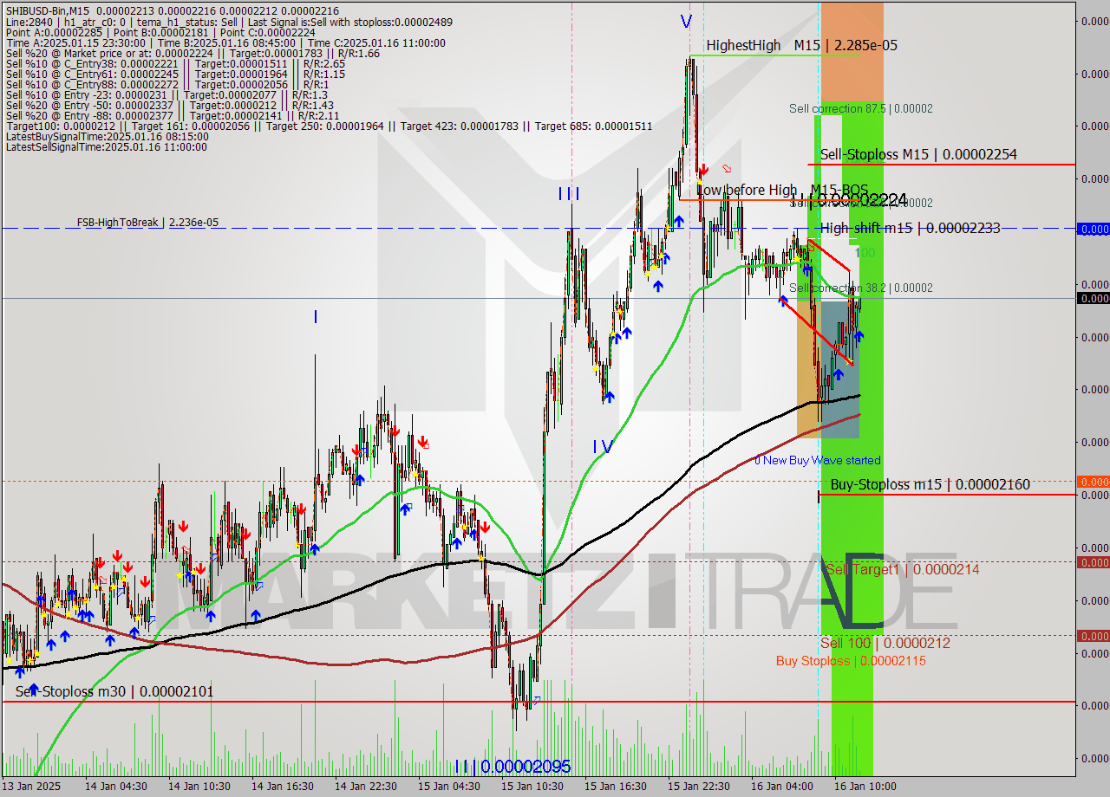Click the 'II | 0.00002095' wave label
The image size is (1110, 797).
513,767
